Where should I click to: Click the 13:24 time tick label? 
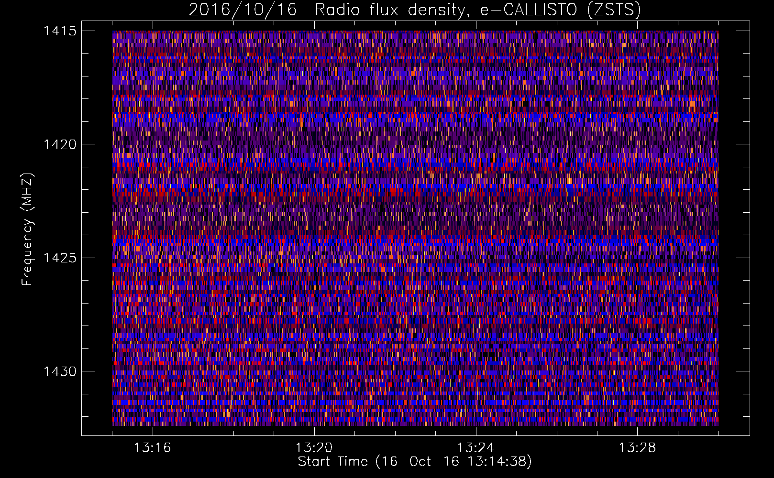coord(475,448)
